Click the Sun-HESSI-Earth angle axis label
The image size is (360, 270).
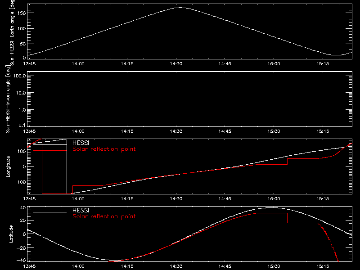click(12, 32)
